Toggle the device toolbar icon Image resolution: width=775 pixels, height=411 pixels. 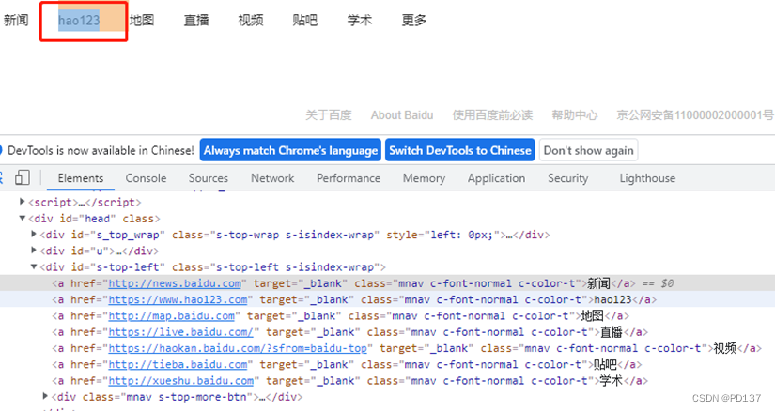coord(23,178)
